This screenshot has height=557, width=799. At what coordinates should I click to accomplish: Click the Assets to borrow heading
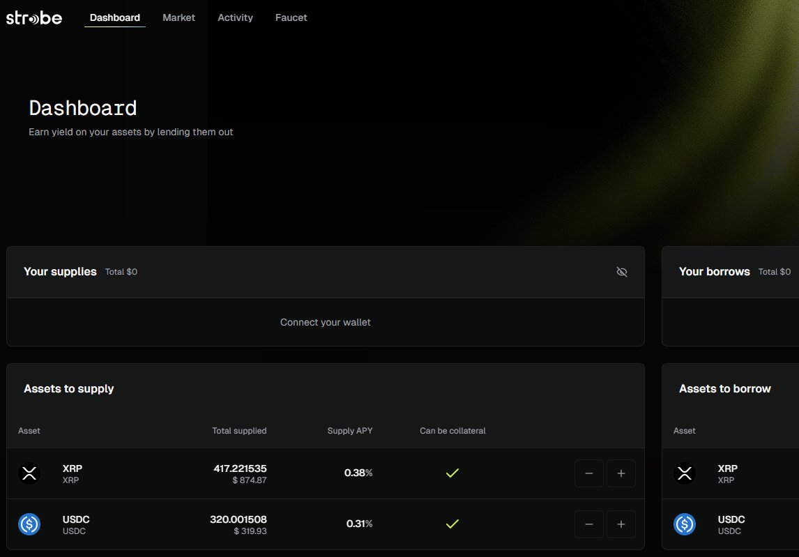coord(724,389)
